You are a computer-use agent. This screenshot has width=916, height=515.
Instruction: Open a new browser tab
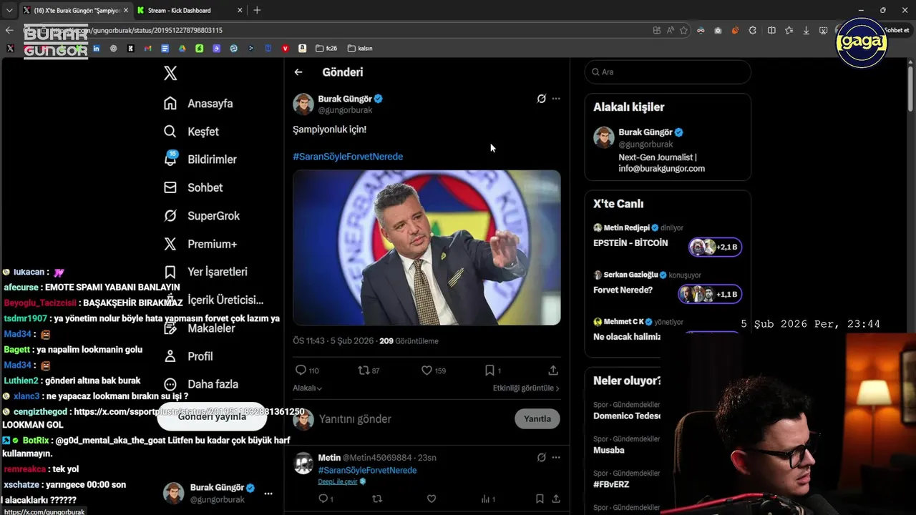point(257,10)
